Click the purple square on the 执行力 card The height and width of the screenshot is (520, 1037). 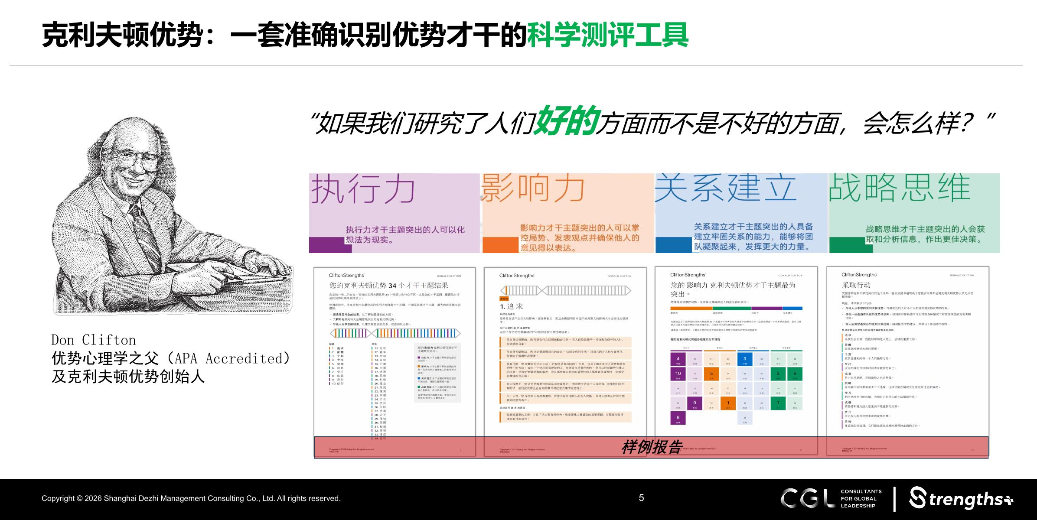[327, 245]
